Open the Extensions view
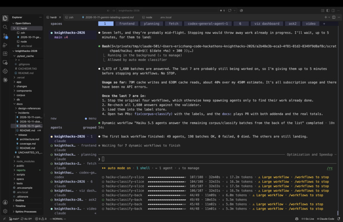The height and width of the screenshot is (222, 343). [5, 54]
